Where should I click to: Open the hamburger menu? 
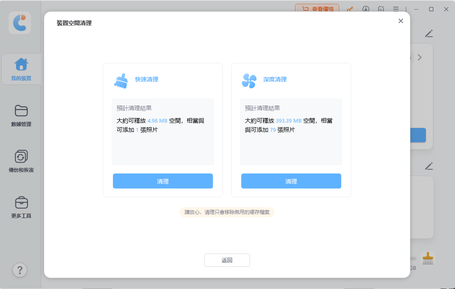point(396,9)
